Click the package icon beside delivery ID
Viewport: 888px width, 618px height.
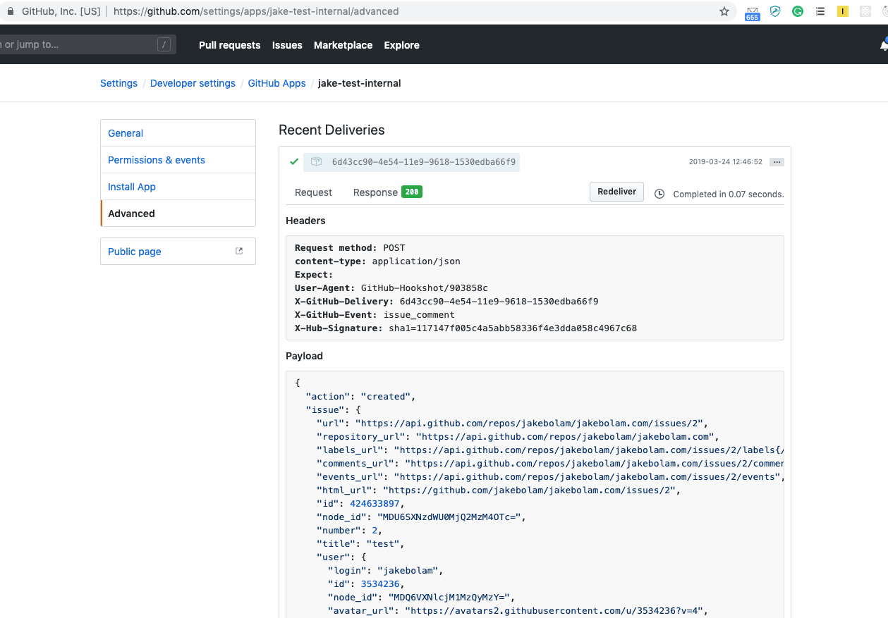(317, 162)
